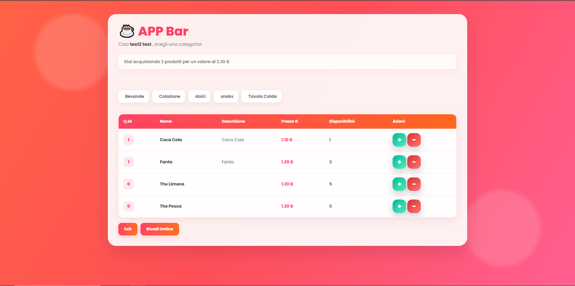The width and height of the screenshot is (575, 286).
Task: Select the Fanta product name
Action: click(166, 162)
